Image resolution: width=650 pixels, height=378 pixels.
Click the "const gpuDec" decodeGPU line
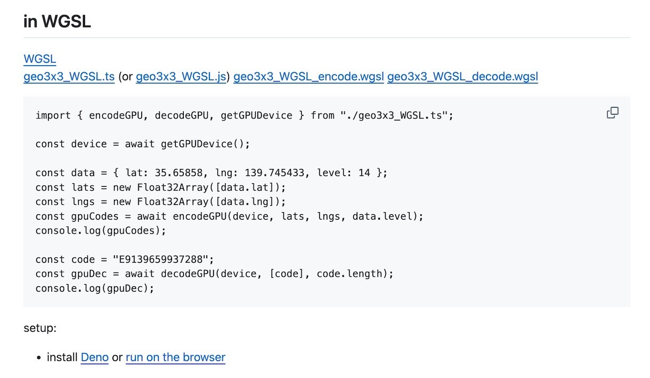click(214, 274)
